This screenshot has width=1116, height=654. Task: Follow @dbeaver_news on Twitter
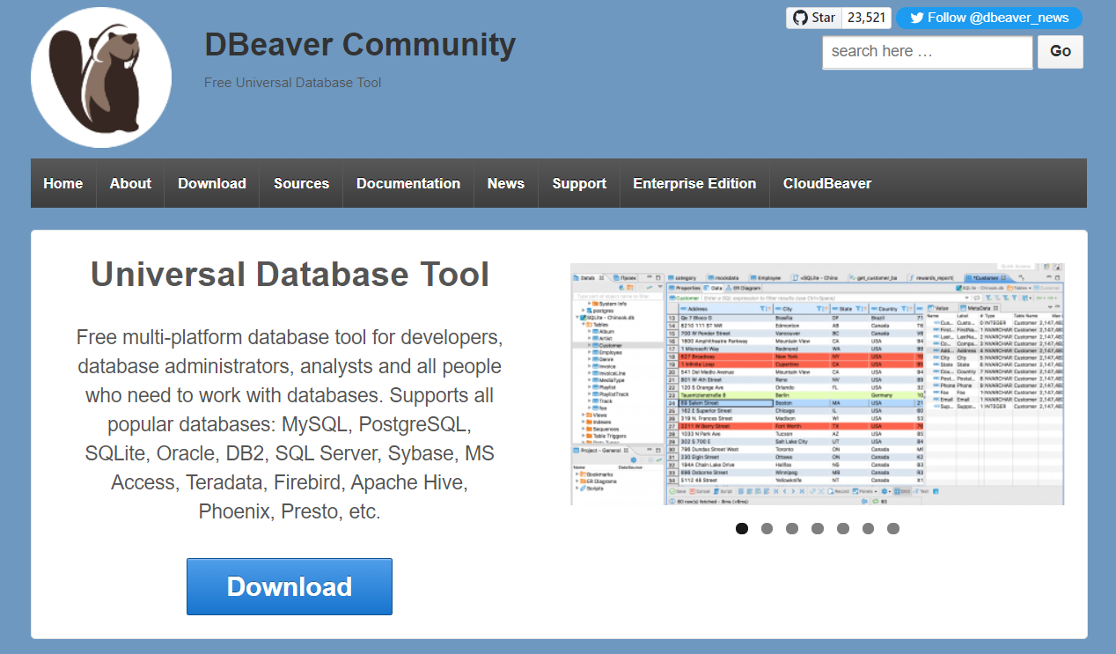988,18
